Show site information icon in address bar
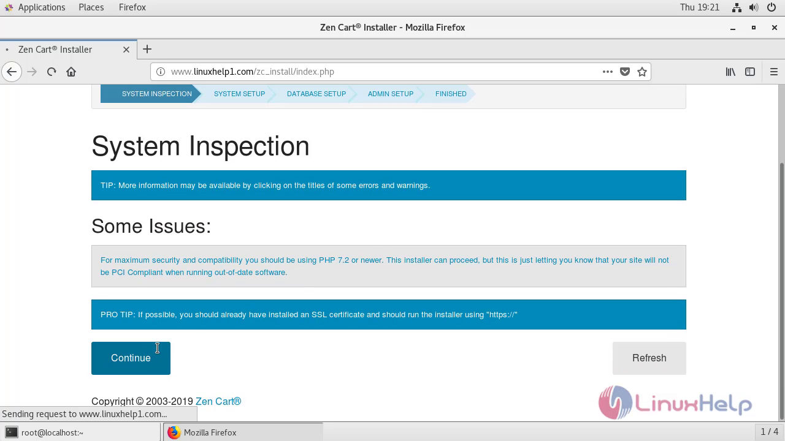Screen dimensions: 785x441 (x=161, y=72)
